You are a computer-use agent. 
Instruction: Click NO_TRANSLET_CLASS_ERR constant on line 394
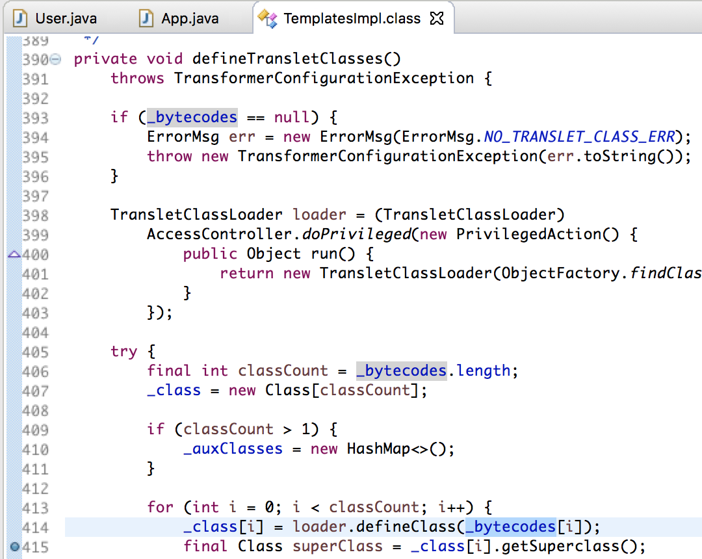[x=579, y=136]
